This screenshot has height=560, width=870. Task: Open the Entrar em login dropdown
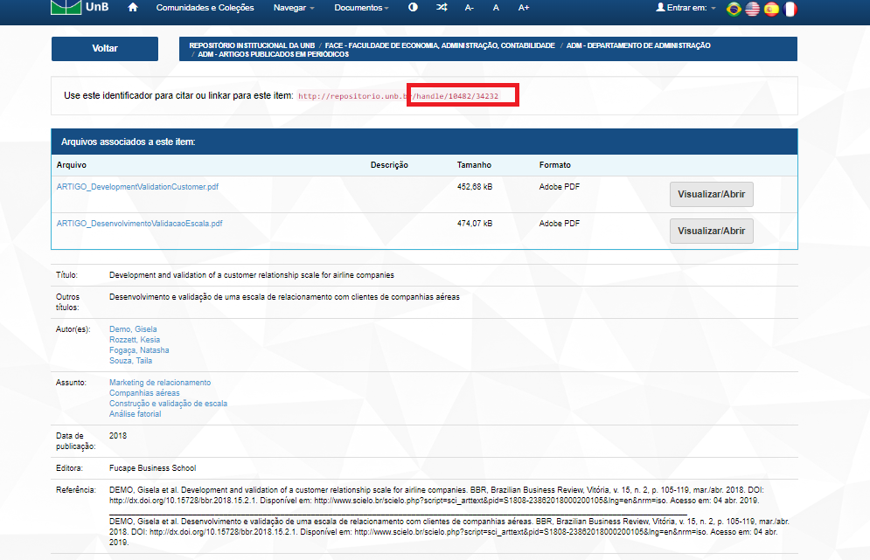click(x=686, y=8)
